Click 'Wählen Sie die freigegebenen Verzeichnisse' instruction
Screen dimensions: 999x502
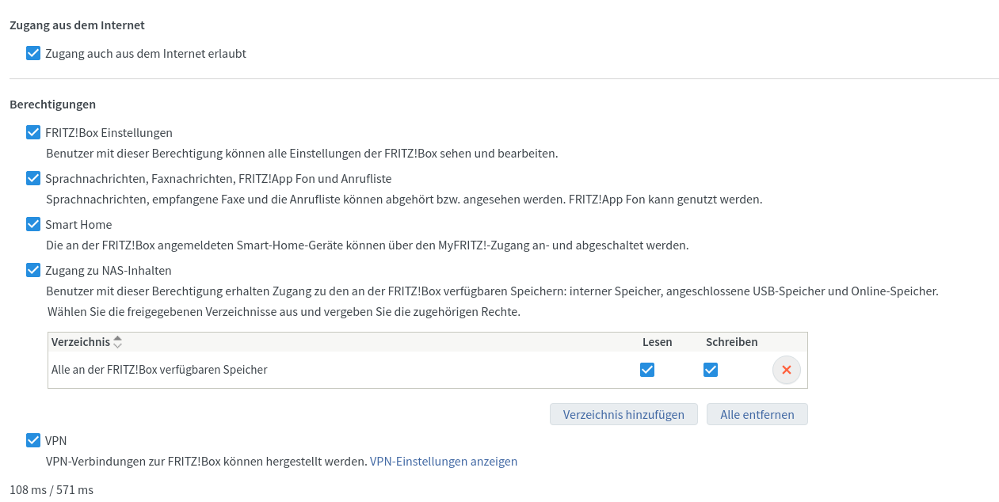284,311
